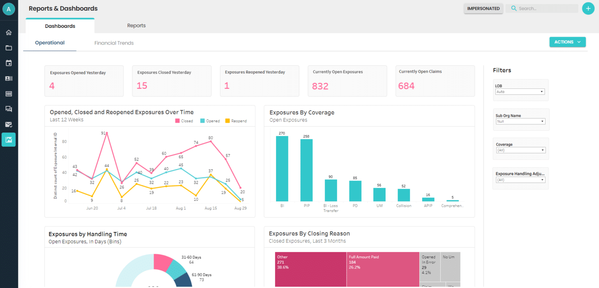The height and width of the screenshot is (288, 599).
Task: Open the Coverage filter dropdown
Action: [x=520, y=150]
